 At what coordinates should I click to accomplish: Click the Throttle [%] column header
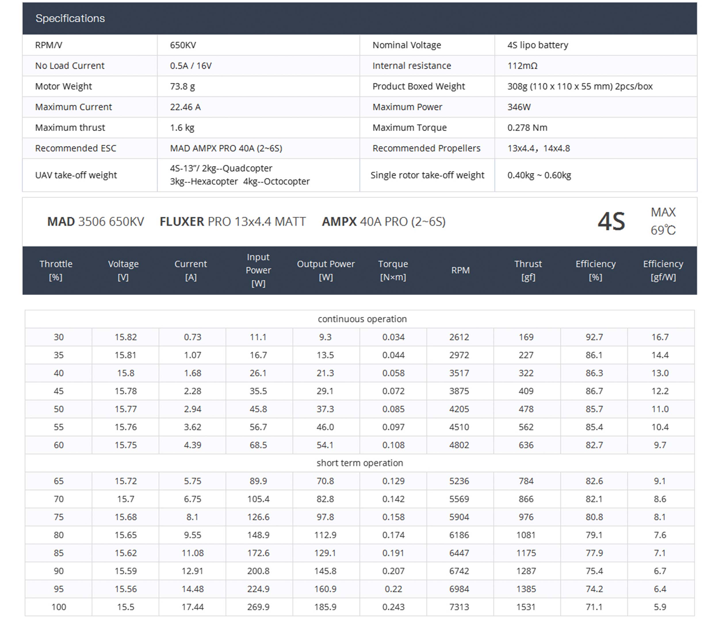point(56,270)
